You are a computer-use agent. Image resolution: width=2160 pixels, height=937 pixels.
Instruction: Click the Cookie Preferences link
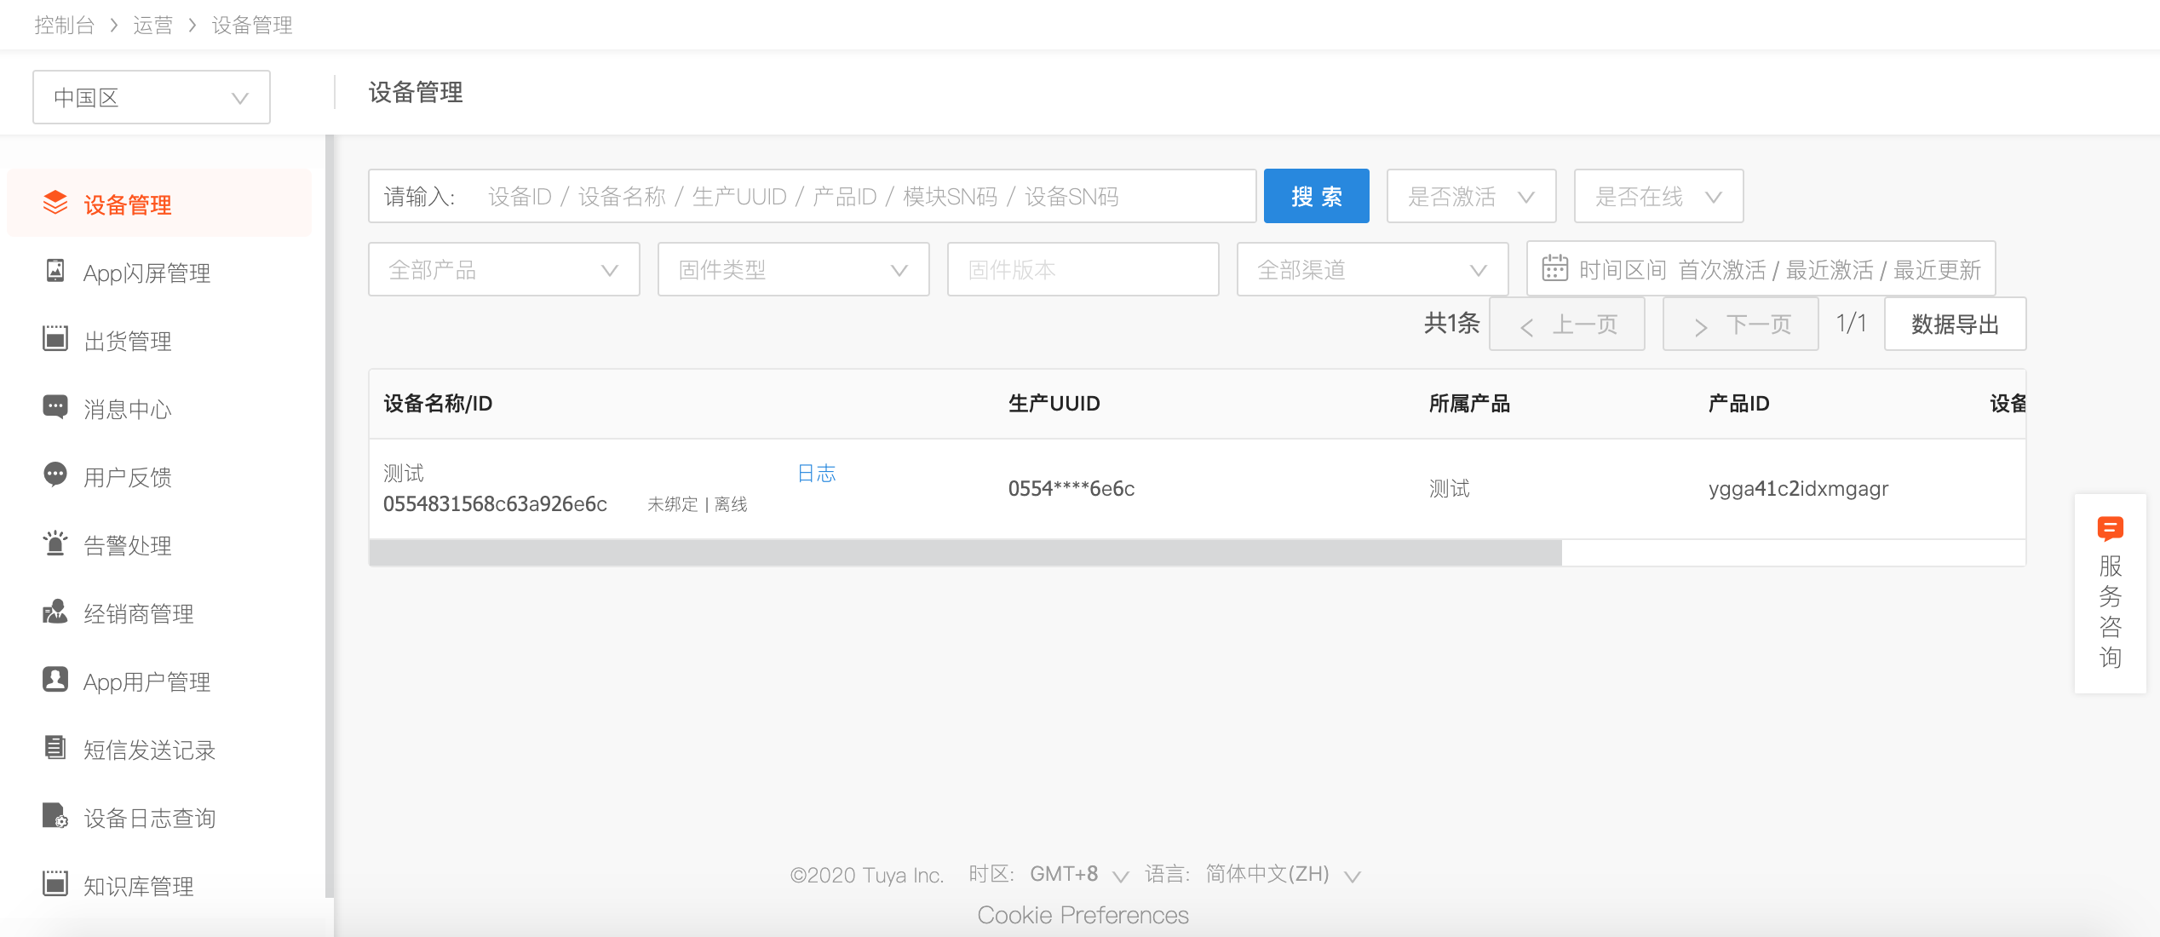click(1083, 915)
